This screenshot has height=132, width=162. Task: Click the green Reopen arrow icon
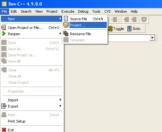coord(4,34)
